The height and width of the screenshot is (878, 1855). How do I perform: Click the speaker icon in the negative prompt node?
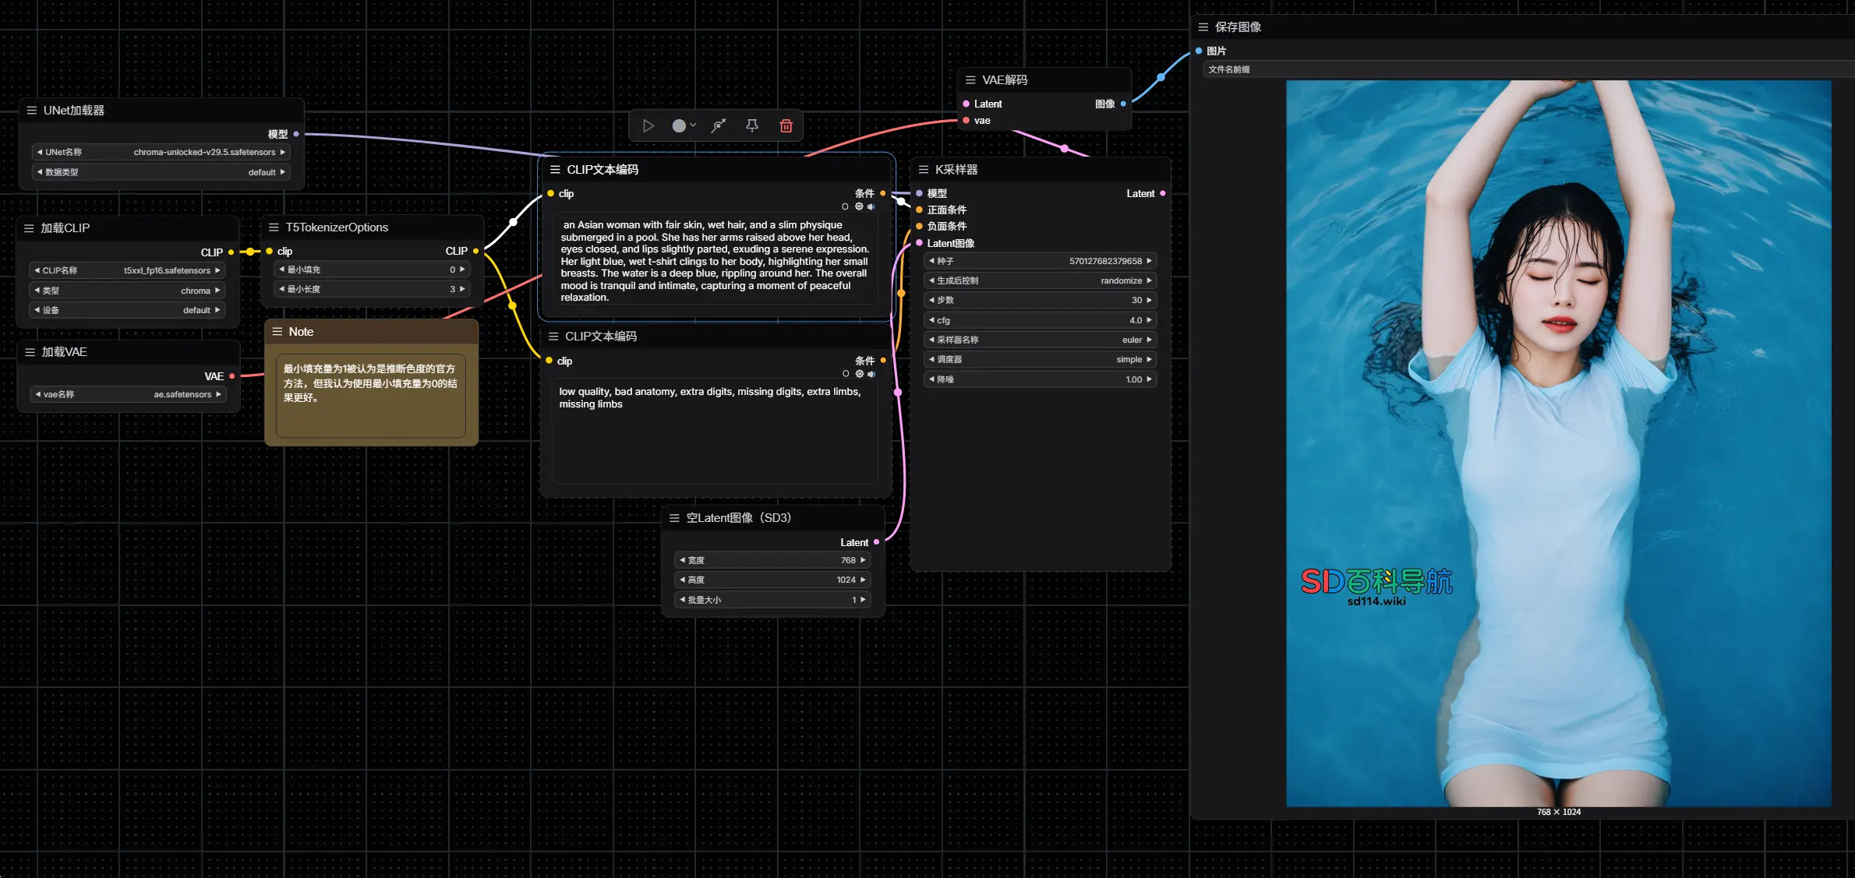pyautogui.click(x=871, y=374)
